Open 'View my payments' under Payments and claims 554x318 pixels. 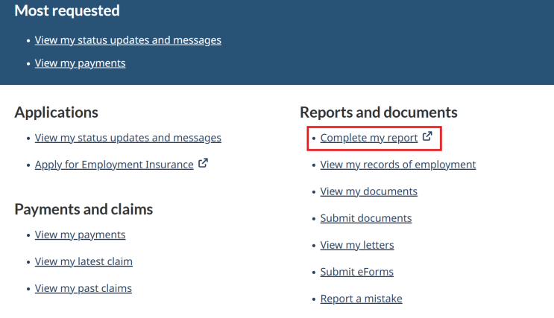click(x=81, y=235)
